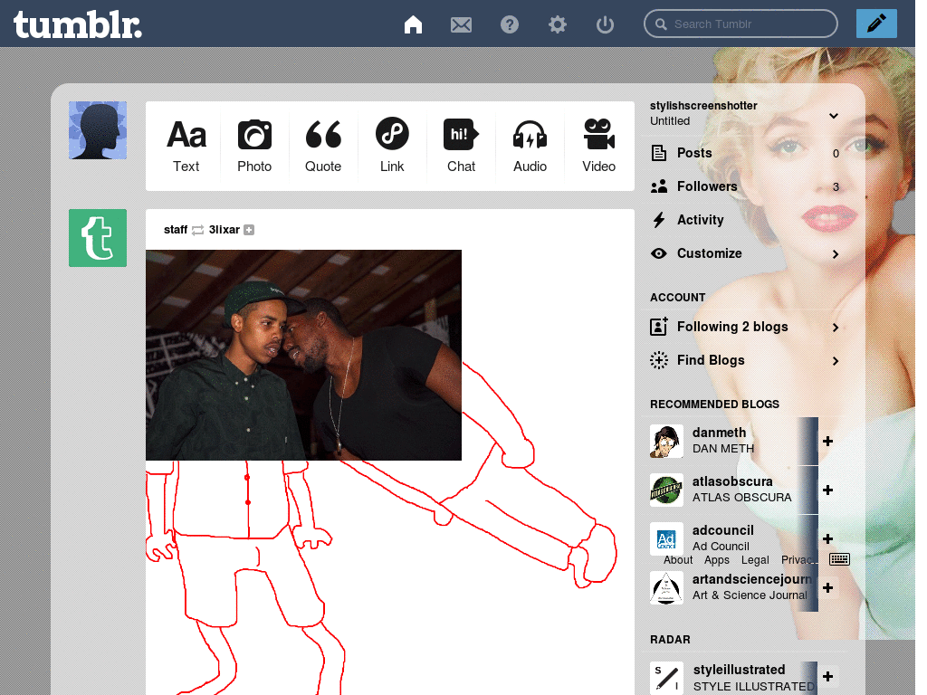The image size is (927, 695).
Task: Open Posts in the sidebar
Action: pyautogui.click(x=745, y=153)
